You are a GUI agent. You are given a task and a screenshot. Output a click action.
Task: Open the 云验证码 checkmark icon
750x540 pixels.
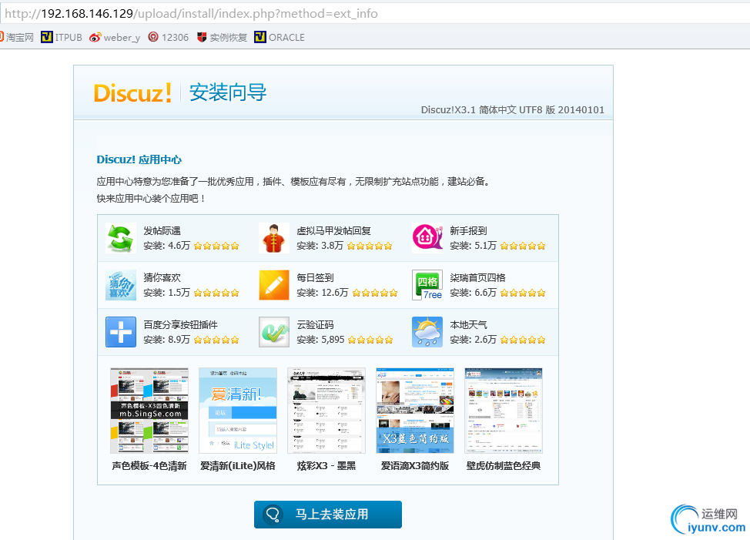click(x=273, y=332)
